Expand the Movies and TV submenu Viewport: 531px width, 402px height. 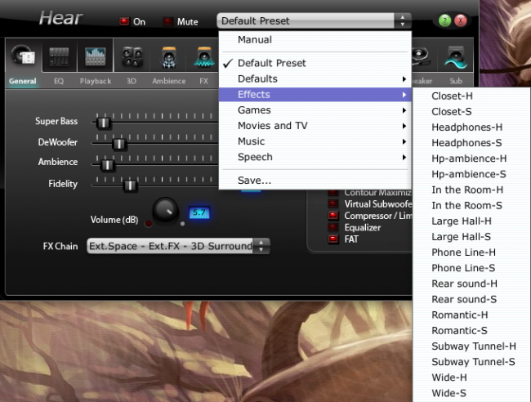point(315,126)
